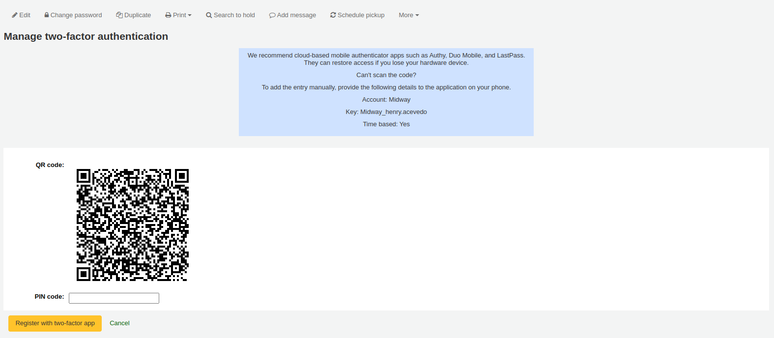Viewport: 774px width, 338px height.
Task: Click the padlock icon for Change password
Action: point(47,15)
